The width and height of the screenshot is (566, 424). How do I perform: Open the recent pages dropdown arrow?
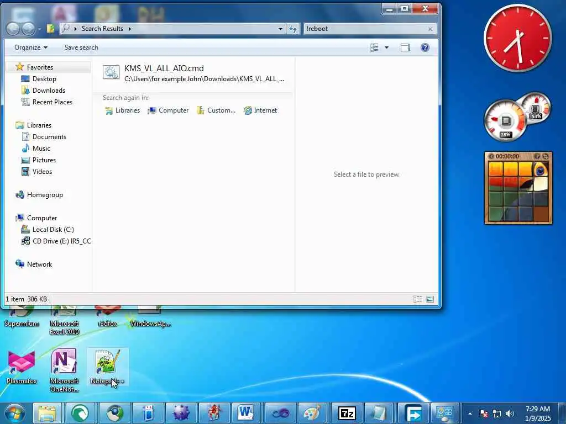pyautogui.click(x=39, y=29)
